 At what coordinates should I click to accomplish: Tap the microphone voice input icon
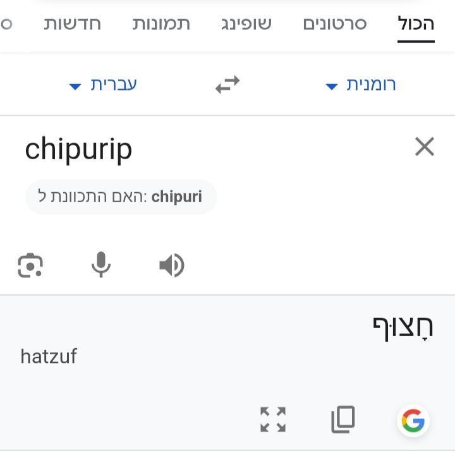coord(101,265)
